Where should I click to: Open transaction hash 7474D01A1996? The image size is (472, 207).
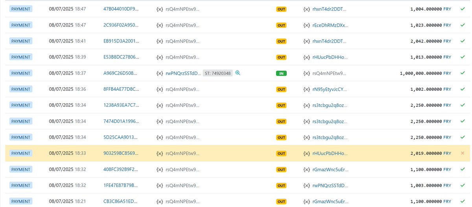pos(121,121)
